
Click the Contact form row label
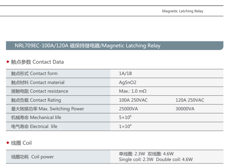pyautogui.click(x=34, y=73)
